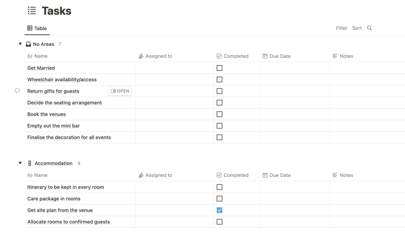Screen dimensions: 405x241
Task: Click the Tasks list icon by title
Action: point(32,11)
